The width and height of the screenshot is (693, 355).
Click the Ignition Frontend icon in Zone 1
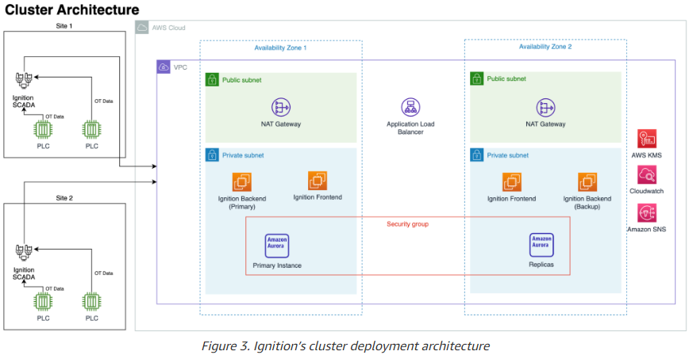tap(318, 181)
